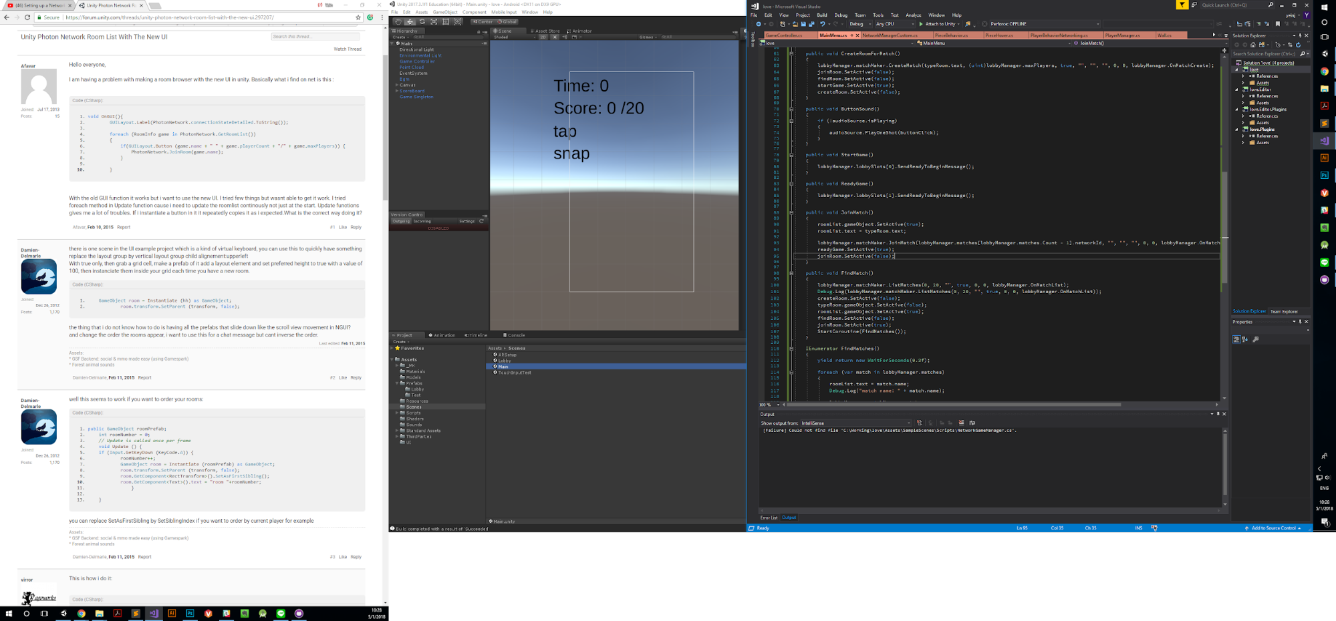Toggle scene audio in Scene toolbar
Image resolution: width=1336 pixels, height=621 pixels.
[x=565, y=37]
